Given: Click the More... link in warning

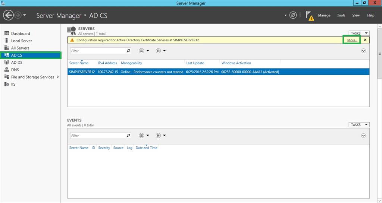Looking at the screenshot, I should pos(352,40).
